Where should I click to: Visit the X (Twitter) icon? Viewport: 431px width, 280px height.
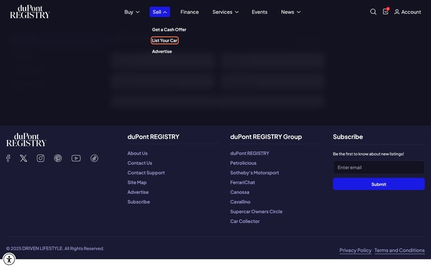[x=23, y=158]
